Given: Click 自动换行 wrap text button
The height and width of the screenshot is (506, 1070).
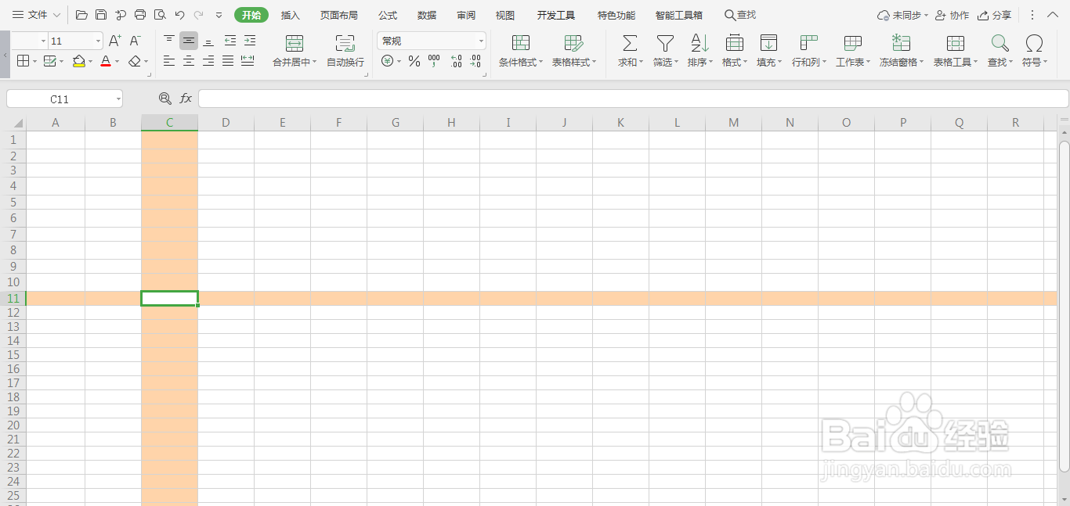Looking at the screenshot, I should pos(345,51).
